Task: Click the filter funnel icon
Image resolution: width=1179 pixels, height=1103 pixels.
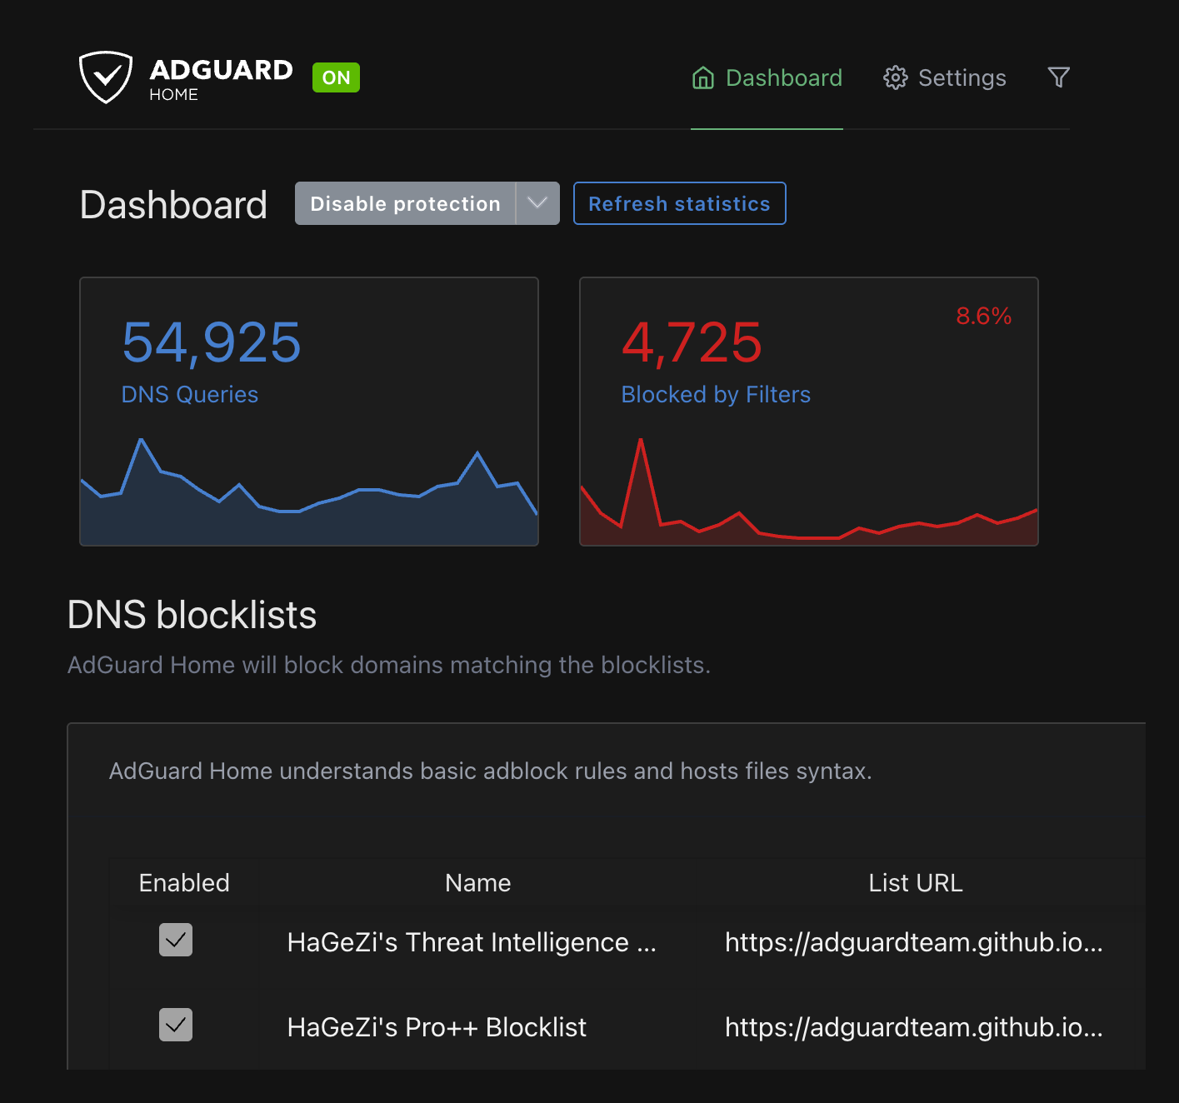Action: coord(1058,77)
